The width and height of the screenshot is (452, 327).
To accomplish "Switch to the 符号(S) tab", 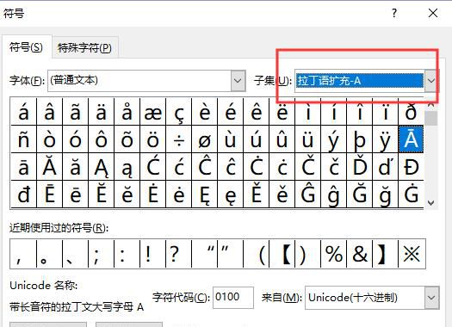I will pos(27,47).
